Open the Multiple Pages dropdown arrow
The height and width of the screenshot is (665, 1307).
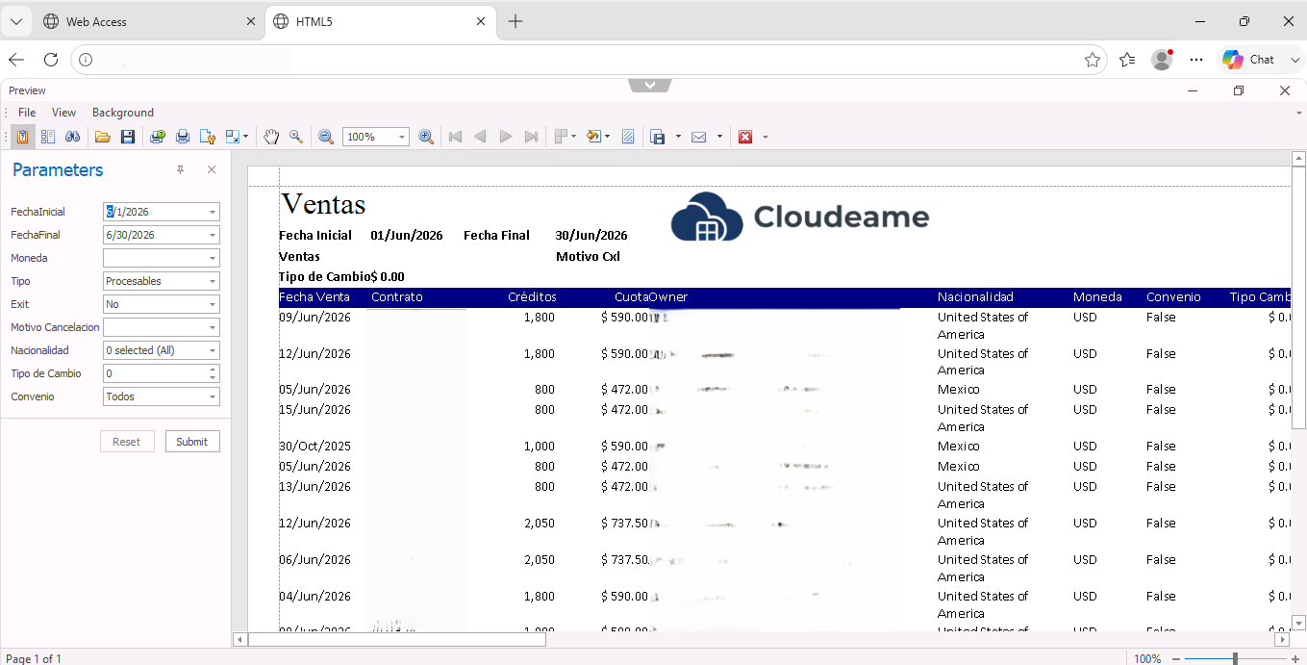pyautogui.click(x=574, y=137)
